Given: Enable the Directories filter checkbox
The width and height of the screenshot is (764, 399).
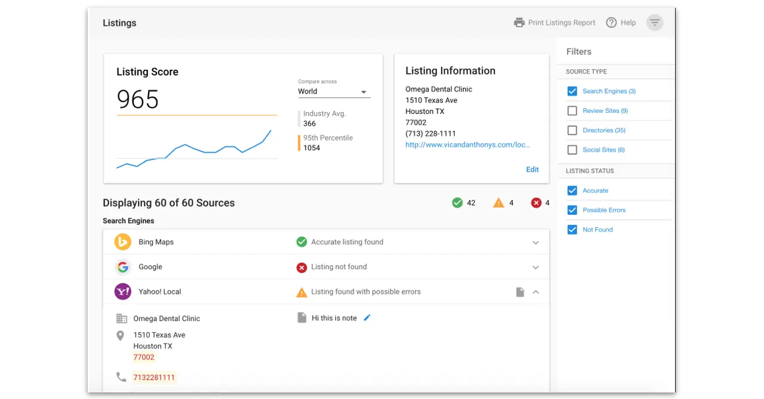Looking at the screenshot, I should (x=572, y=130).
